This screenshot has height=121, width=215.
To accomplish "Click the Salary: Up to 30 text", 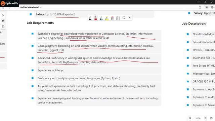I will (205, 13).
